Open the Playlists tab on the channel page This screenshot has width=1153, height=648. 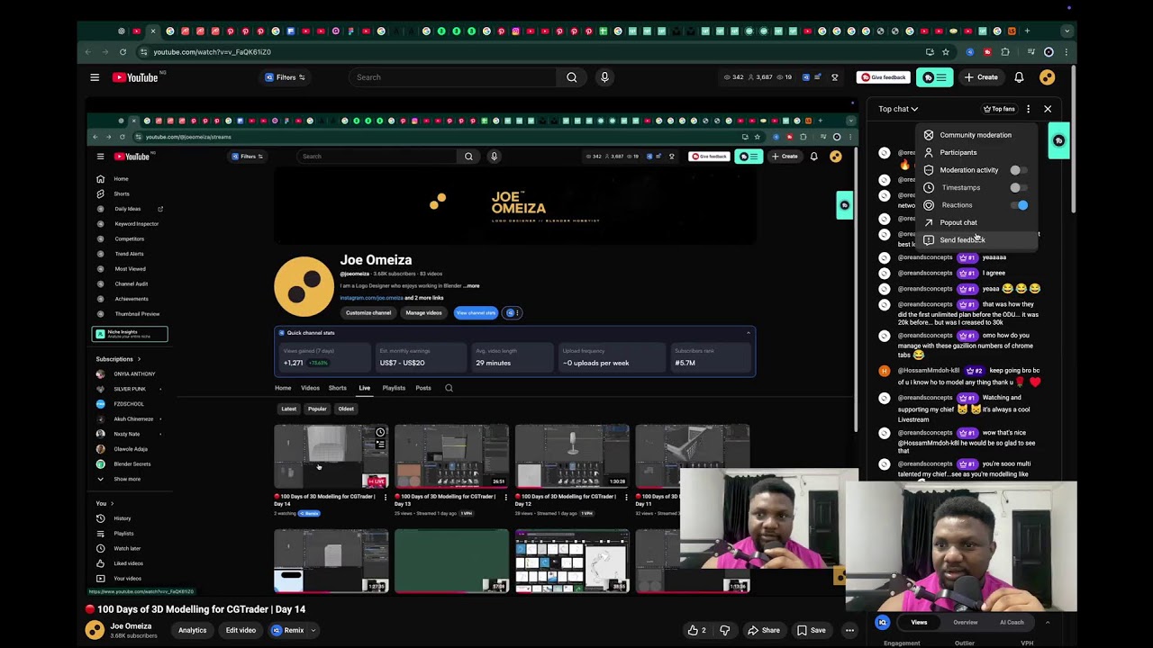[394, 388]
